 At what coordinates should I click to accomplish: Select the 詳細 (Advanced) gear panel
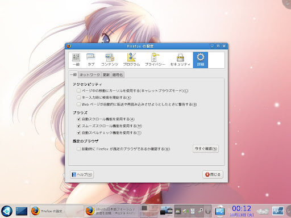(201, 60)
